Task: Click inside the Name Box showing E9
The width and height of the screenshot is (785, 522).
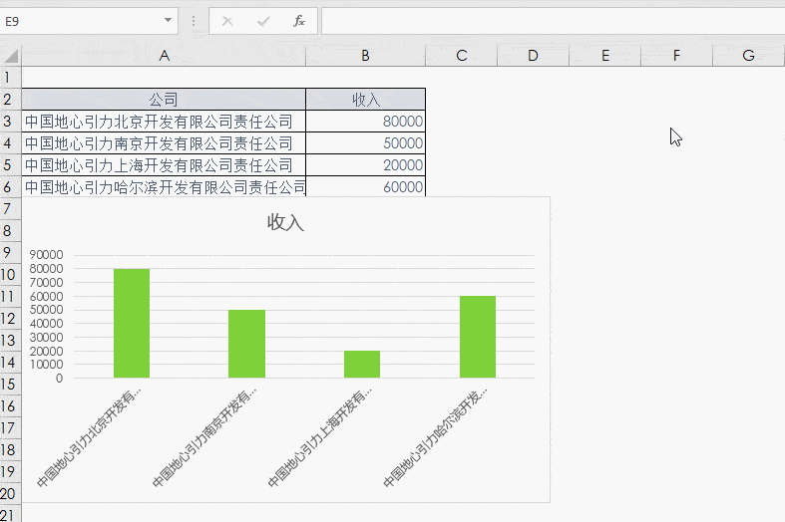Action: [80, 21]
